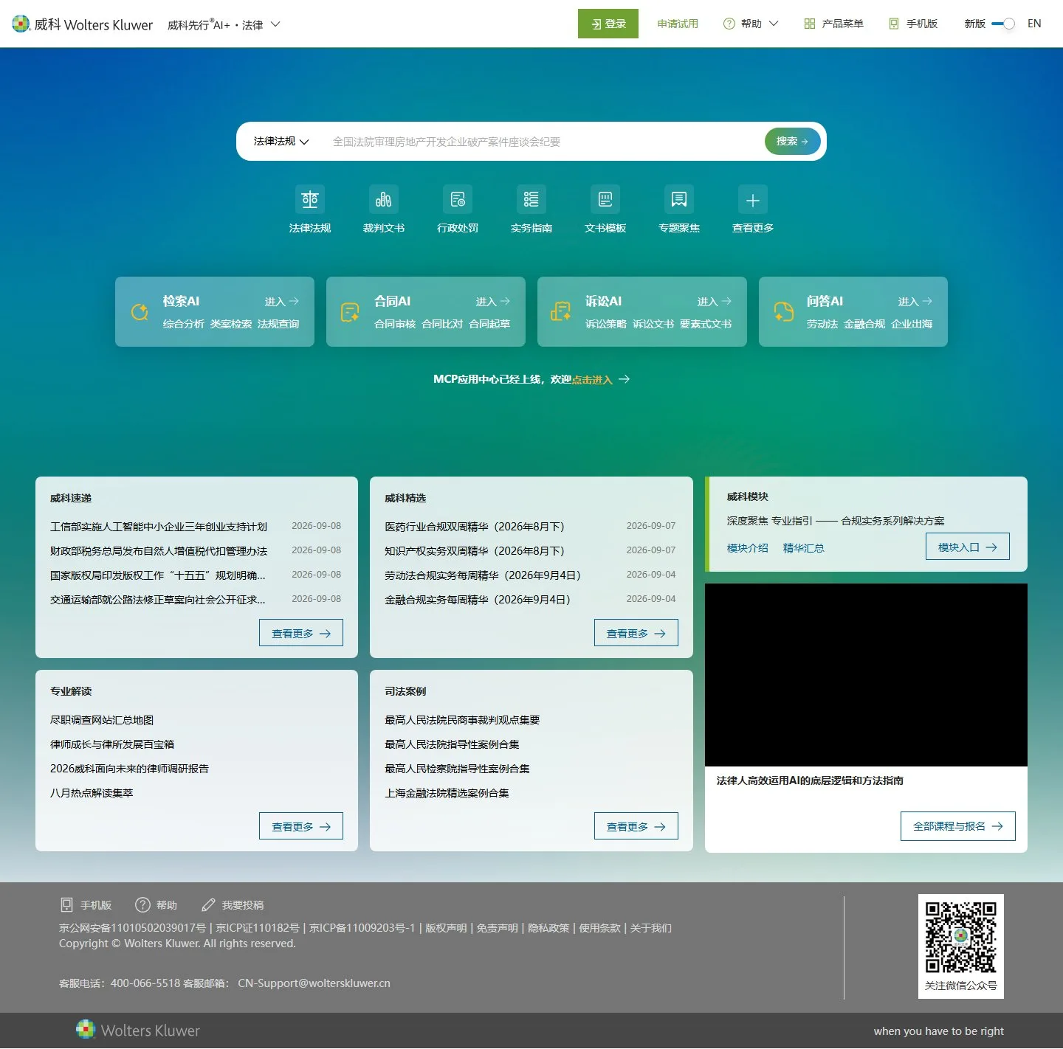Open the 文书模板 category icon
Screen dimensions: 1063x1049
coord(605,199)
